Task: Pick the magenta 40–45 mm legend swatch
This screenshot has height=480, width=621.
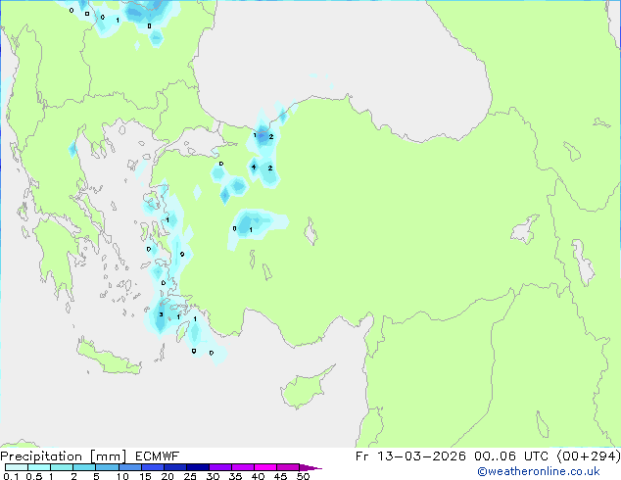Action: point(265,467)
